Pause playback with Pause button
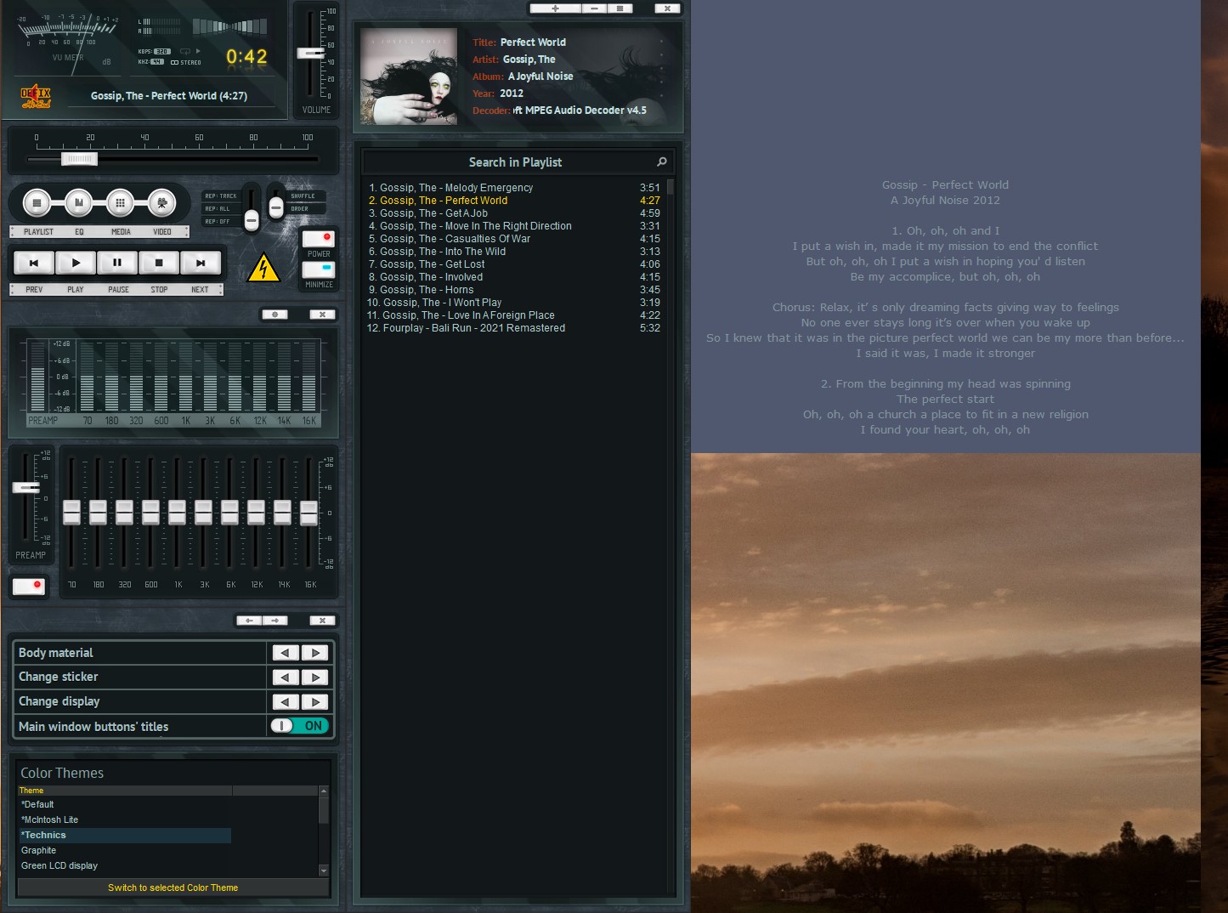Screen dimensions: 1228x913 click(x=117, y=264)
